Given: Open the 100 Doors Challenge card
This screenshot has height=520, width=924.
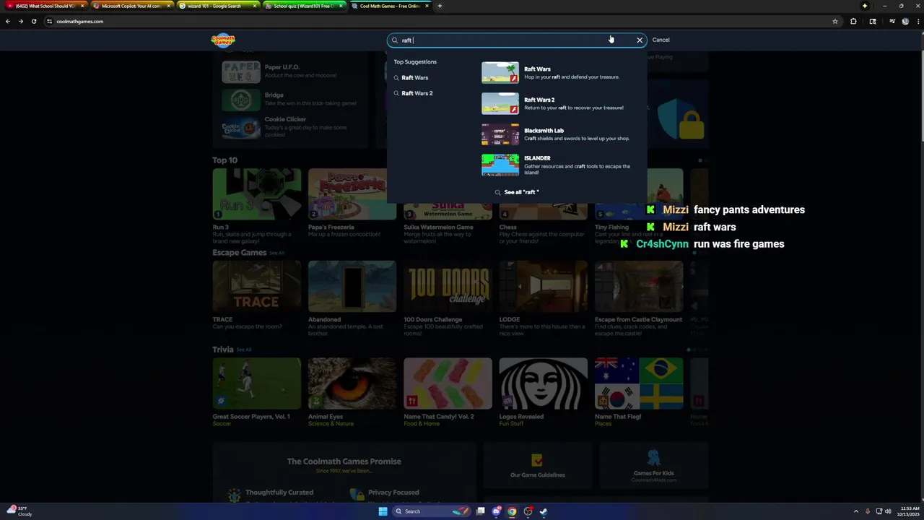Looking at the screenshot, I should [x=448, y=287].
